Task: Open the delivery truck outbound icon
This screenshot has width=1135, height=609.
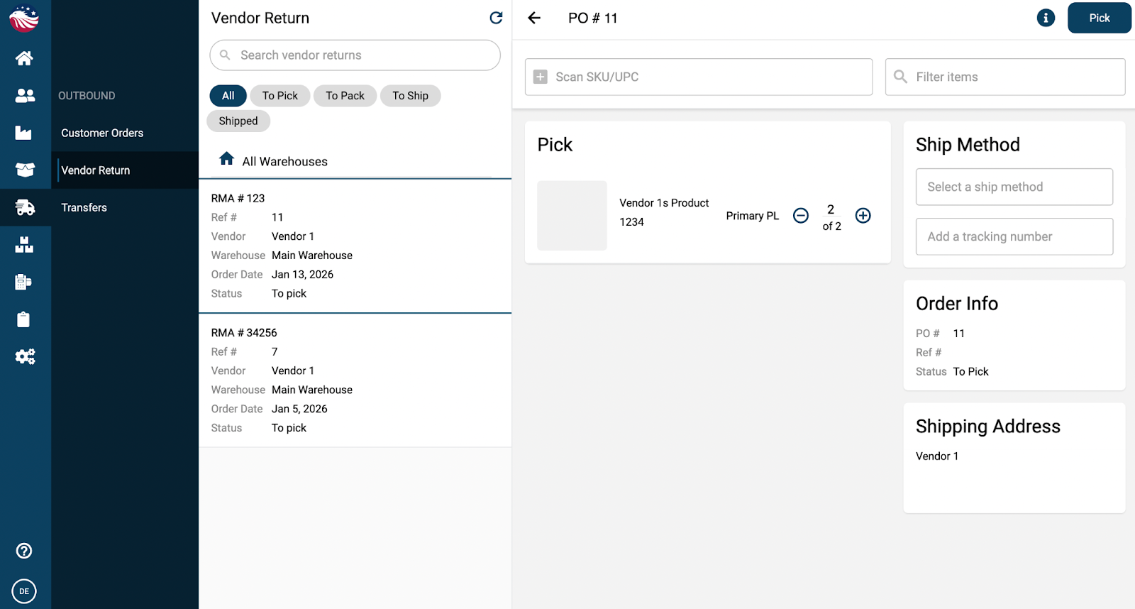Action: [x=25, y=207]
